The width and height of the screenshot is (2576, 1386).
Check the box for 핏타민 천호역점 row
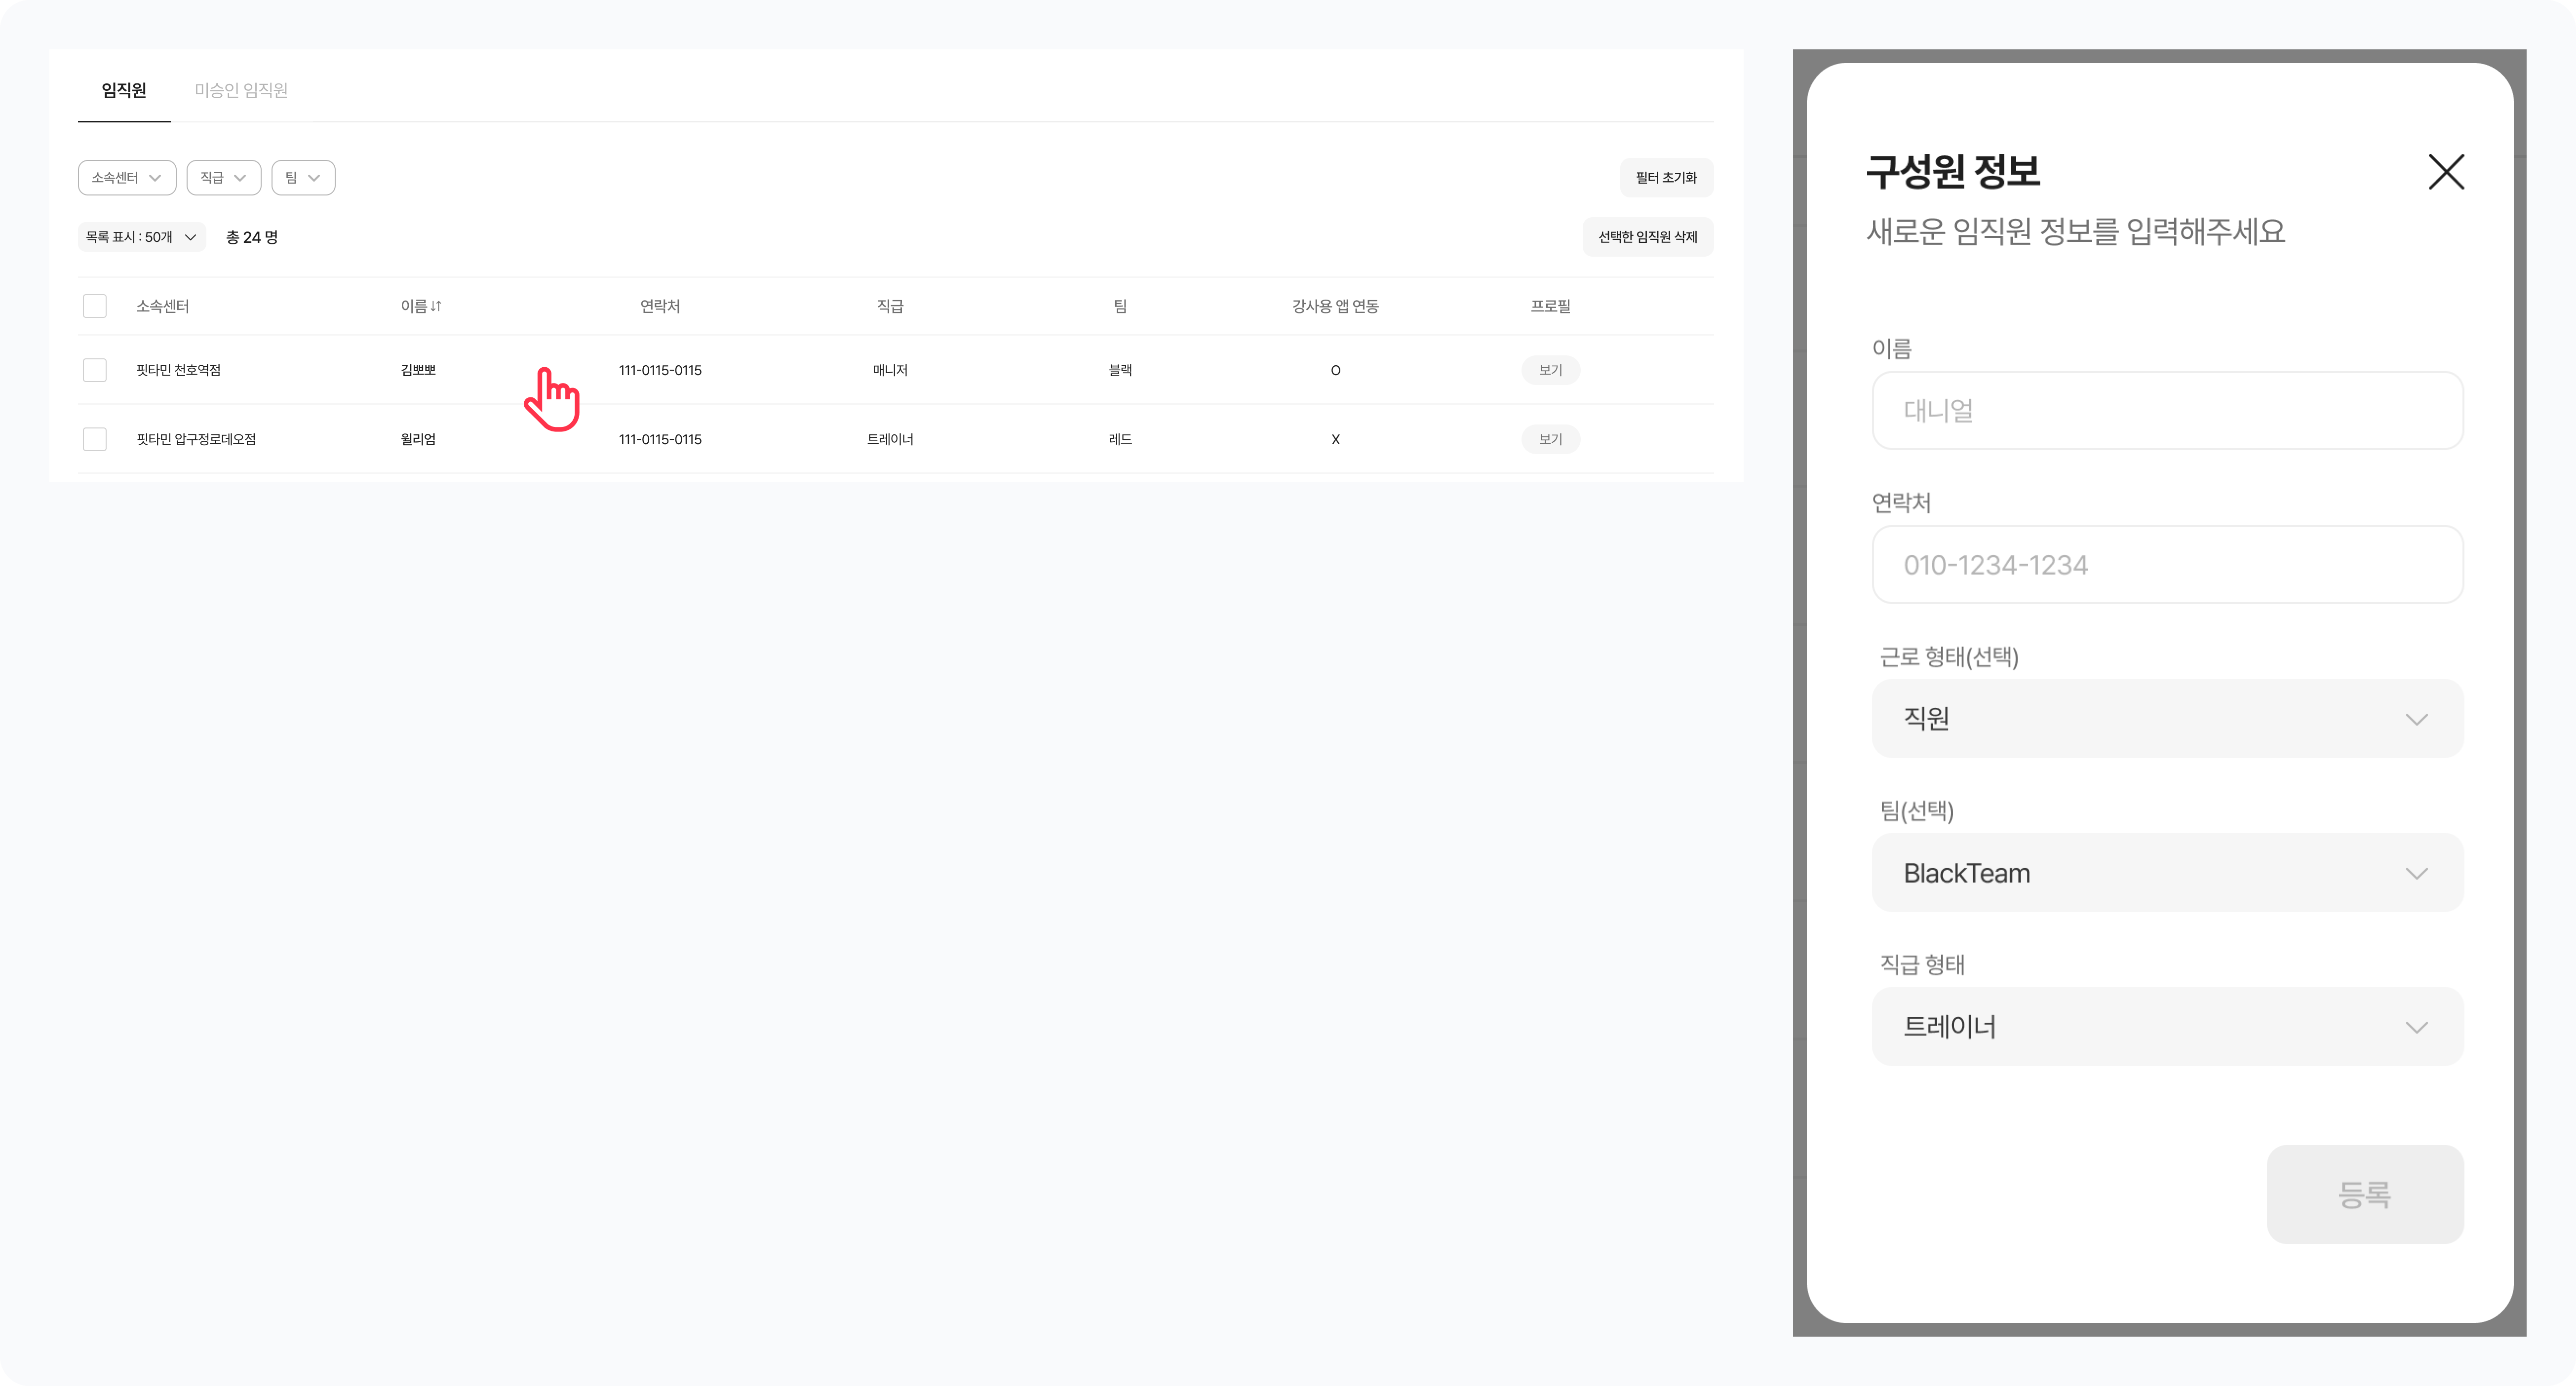95,370
